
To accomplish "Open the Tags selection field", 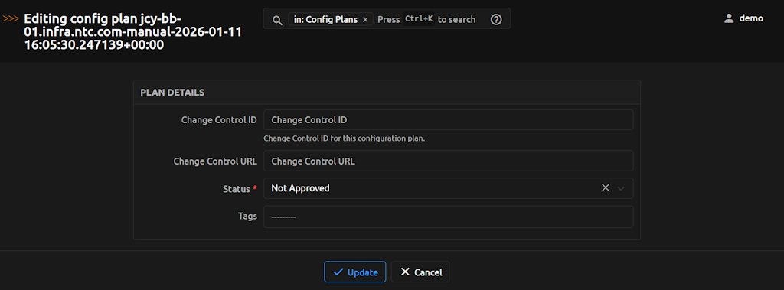I will 449,217.
